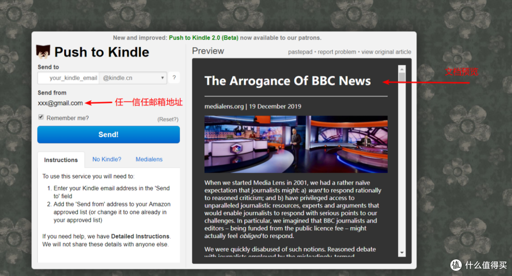Open the Medialens tab
This screenshot has width=512, height=276.
[149, 159]
